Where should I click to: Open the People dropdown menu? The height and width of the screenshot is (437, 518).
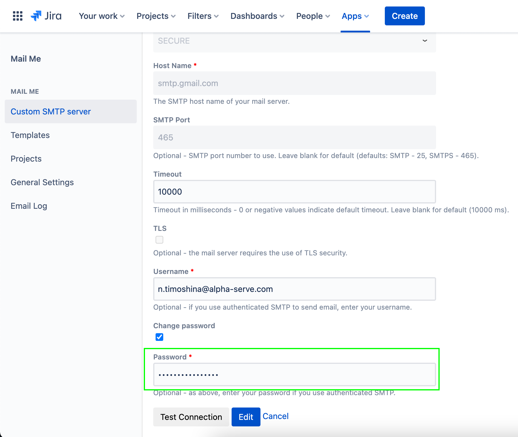tap(313, 16)
